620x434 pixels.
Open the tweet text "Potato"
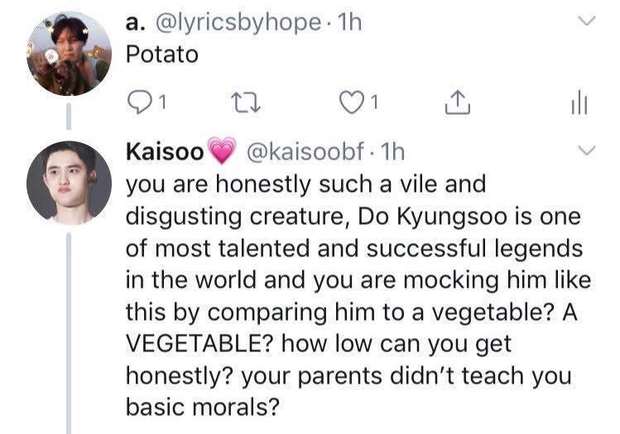tap(161, 54)
